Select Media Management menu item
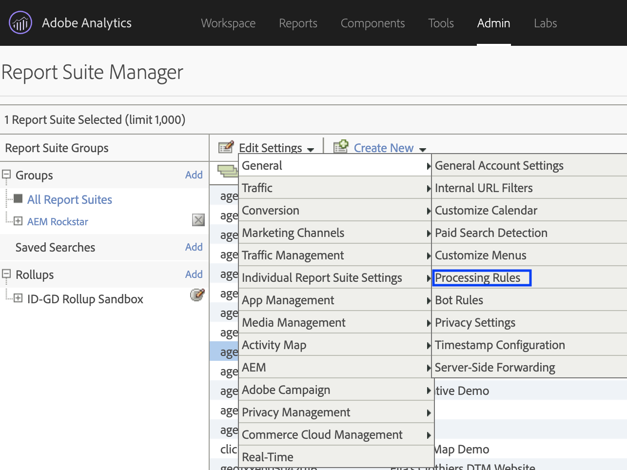 [336, 322]
